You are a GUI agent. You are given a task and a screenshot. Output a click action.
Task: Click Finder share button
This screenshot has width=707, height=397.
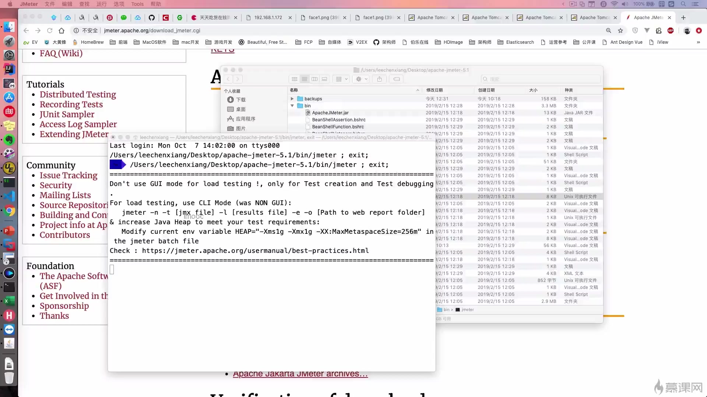[x=379, y=79]
